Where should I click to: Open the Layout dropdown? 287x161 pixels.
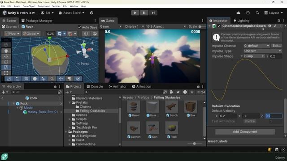274,13
